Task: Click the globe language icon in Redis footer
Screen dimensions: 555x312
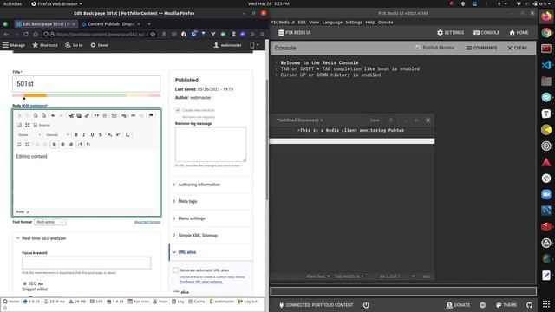Action: [482, 305]
